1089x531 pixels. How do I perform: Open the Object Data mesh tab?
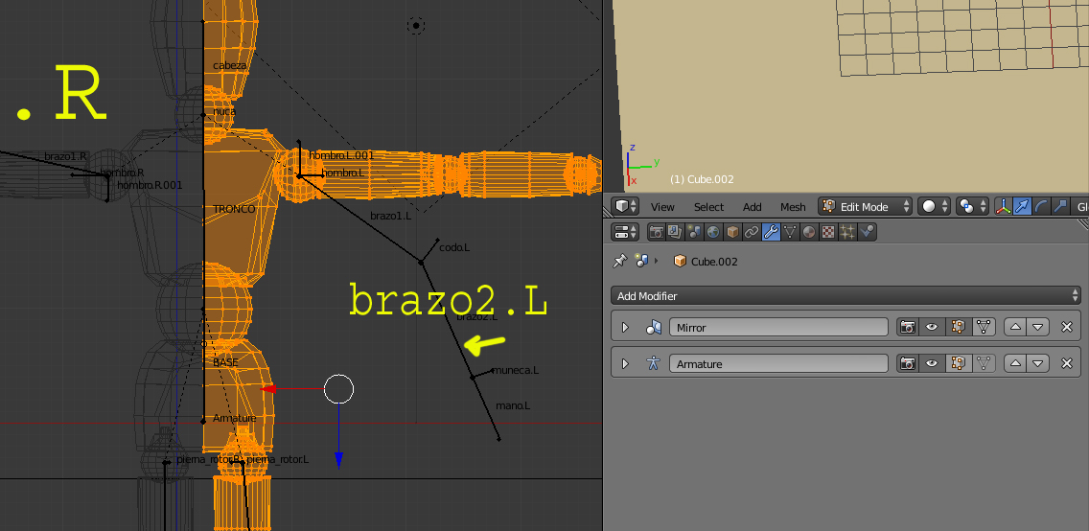790,232
